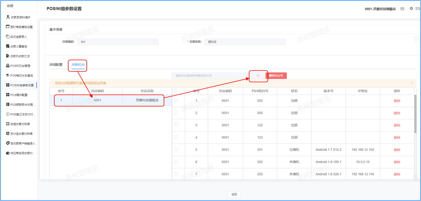This screenshot has height=201, width=421.
Task: Tick the select-all checkbox in table header
Action: (x=176, y=90)
